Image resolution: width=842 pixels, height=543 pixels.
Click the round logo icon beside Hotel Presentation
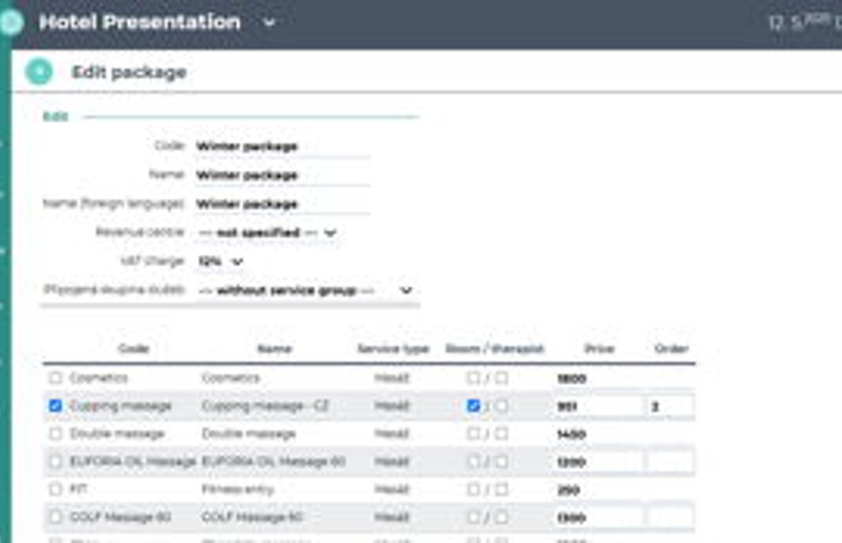point(11,22)
